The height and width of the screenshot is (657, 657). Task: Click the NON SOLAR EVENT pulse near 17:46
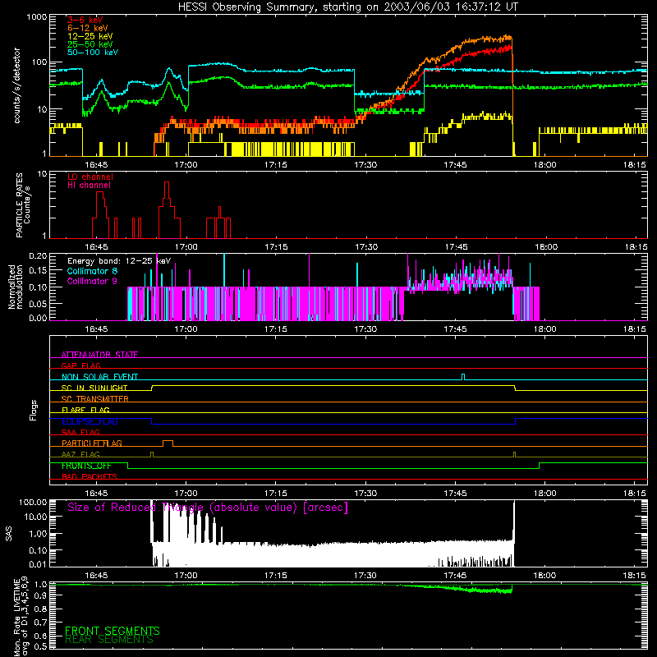click(x=463, y=376)
